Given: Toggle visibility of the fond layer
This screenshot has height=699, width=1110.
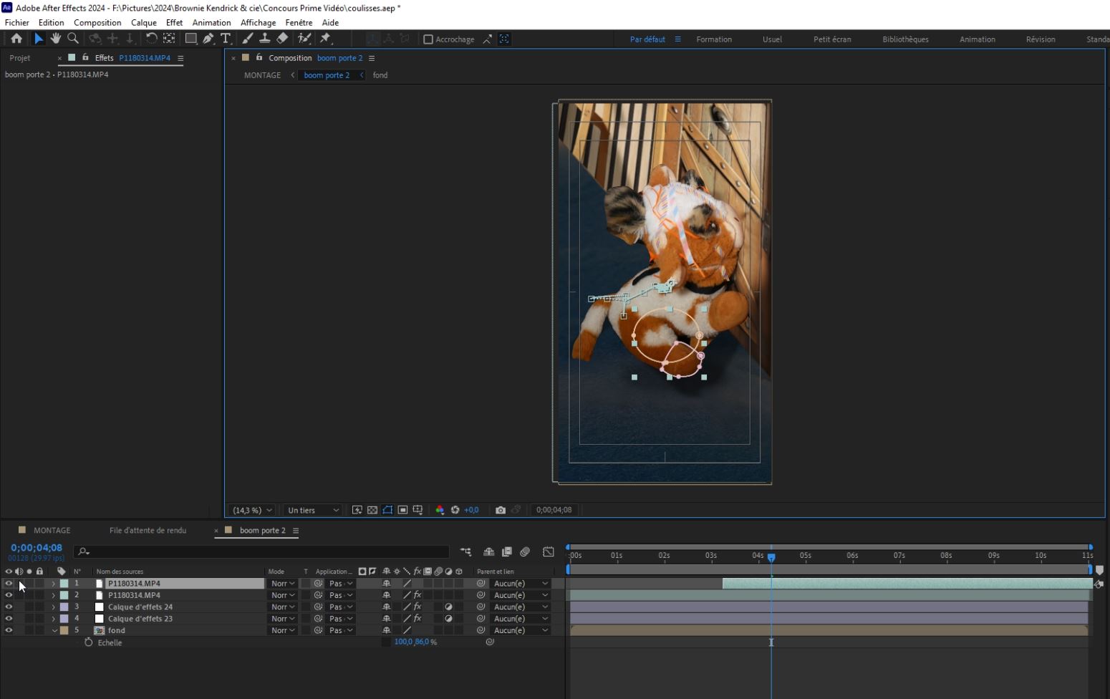Looking at the screenshot, I should pyautogui.click(x=9, y=630).
